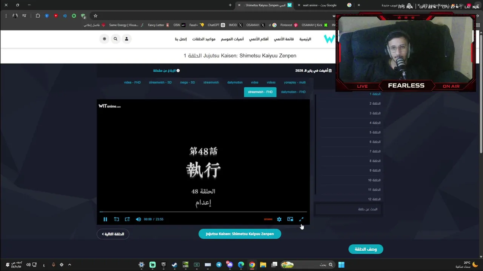
Task: Click the weather widget showing 20°C
Action: coord(466,265)
